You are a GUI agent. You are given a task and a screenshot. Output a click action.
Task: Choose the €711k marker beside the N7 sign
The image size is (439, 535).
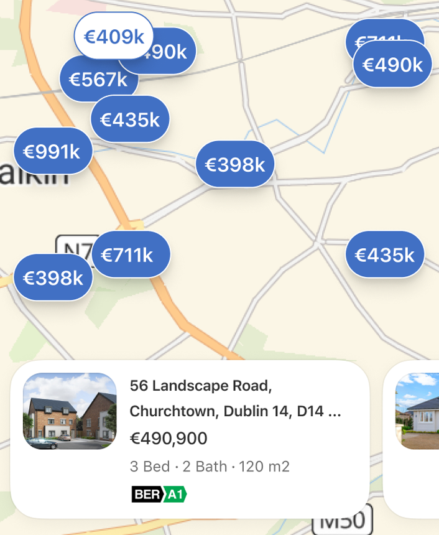pyautogui.click(x=131, y=254)
